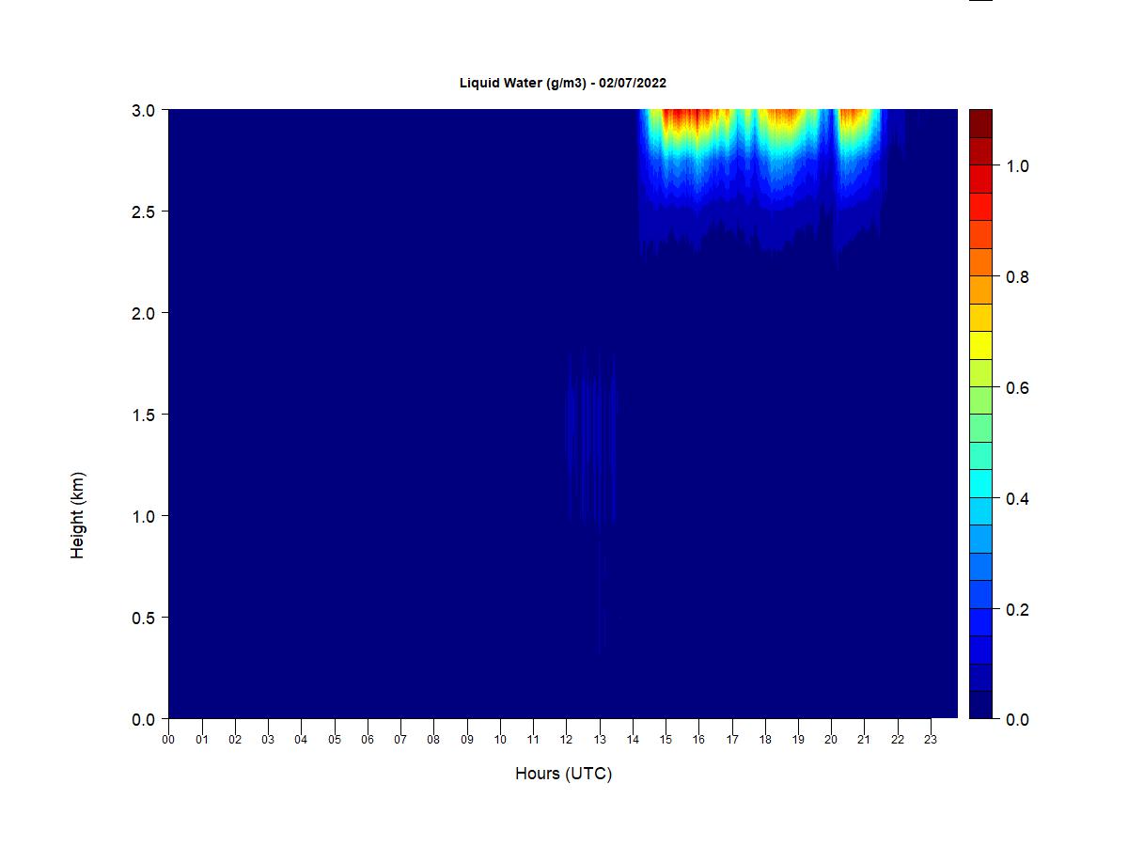Click the yellow colorbar segment near 0.6
The height and width of the screenshot is (846, 1128).
tap(980, 345)
